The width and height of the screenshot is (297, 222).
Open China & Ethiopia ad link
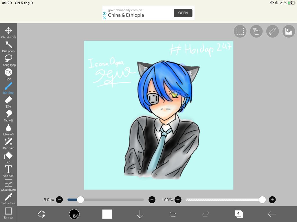point(126,15)
